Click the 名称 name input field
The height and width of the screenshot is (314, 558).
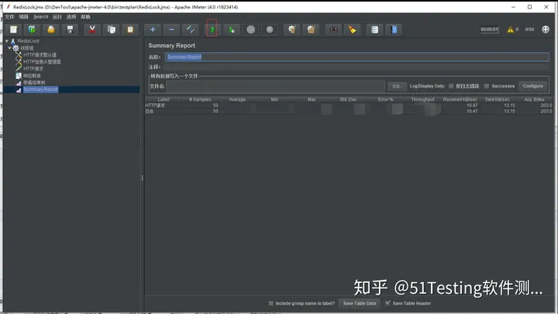tap(357, 57)
